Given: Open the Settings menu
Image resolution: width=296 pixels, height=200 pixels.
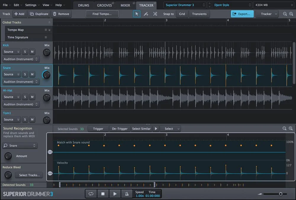Looking at the screenshot, I should coord(32,5).
